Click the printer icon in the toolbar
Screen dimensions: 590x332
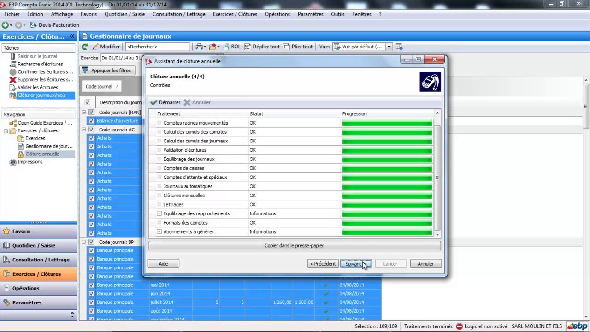[199, 47]
